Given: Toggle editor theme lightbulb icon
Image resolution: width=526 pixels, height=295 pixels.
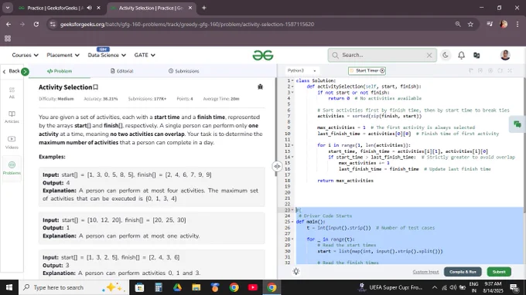Looking at the screenshot, I should coord(295,272).
